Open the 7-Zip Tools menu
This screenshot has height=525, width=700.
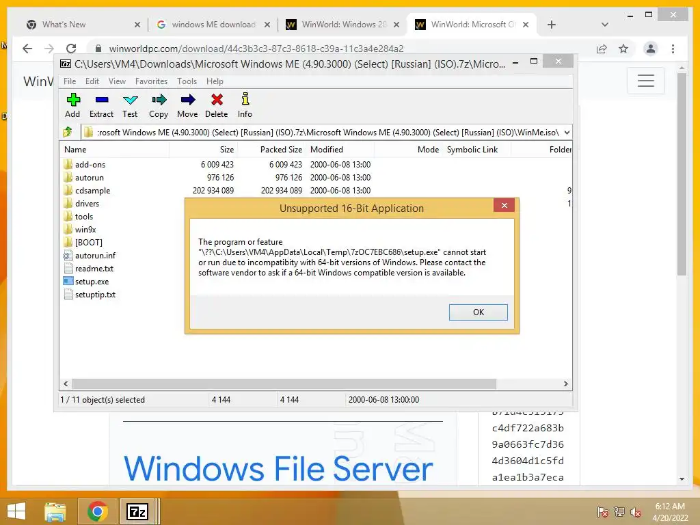(187, 81)
